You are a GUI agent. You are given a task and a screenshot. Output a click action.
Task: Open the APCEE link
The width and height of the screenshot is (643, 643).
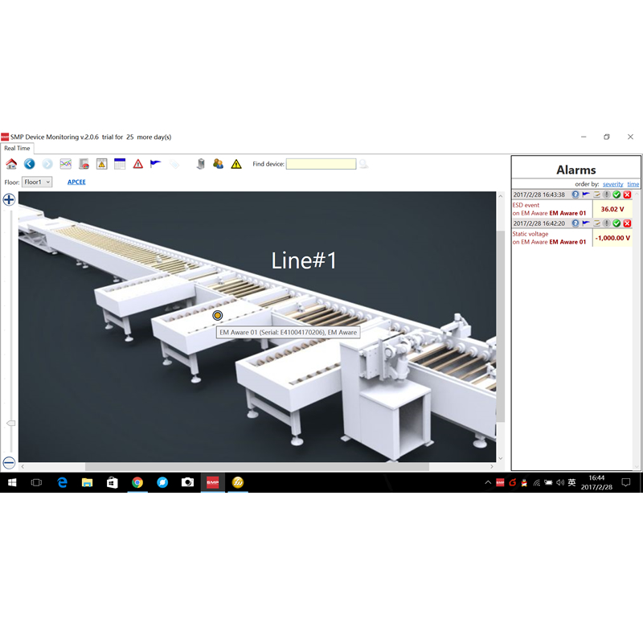[76, 182]
